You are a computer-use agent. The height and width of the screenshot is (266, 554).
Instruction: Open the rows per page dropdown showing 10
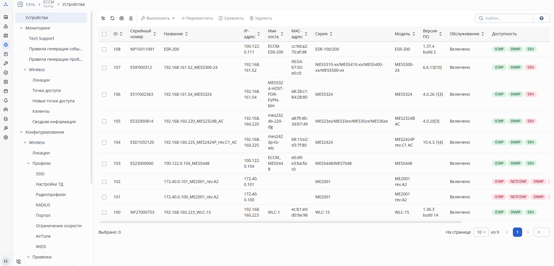481,232
